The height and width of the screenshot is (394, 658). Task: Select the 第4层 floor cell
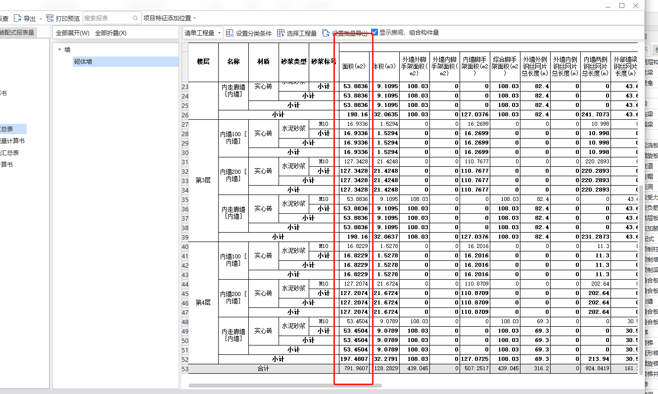coord(203,302)
